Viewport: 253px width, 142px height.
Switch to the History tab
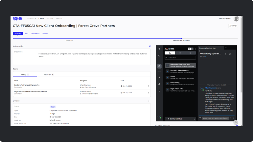pos(45,33)
